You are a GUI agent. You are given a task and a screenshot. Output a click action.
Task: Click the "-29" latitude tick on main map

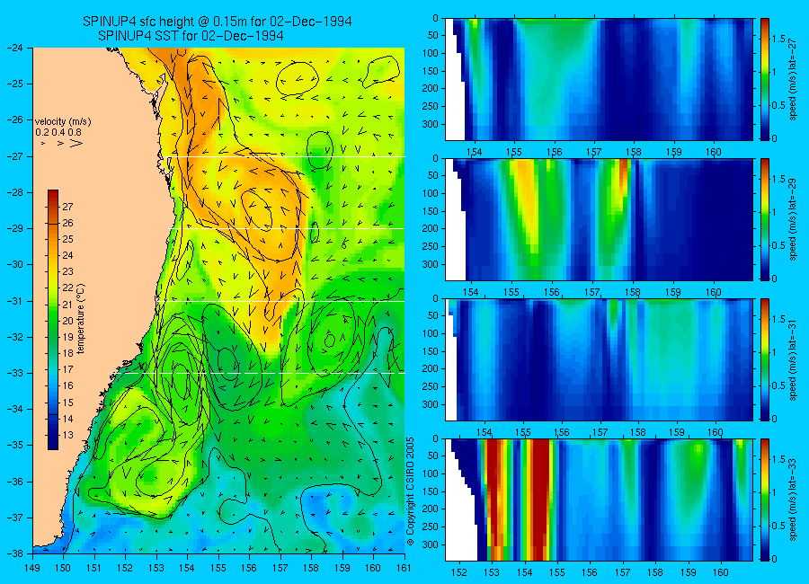click(x=15, y=228)
